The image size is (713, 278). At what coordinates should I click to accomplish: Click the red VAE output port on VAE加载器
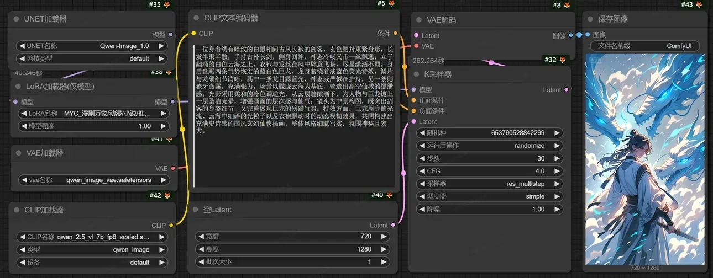(x=173, y=168)
